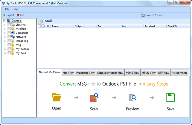Click the green Save floppy icon
Viewport: 192px width, 125px height.
coord(170,97)
